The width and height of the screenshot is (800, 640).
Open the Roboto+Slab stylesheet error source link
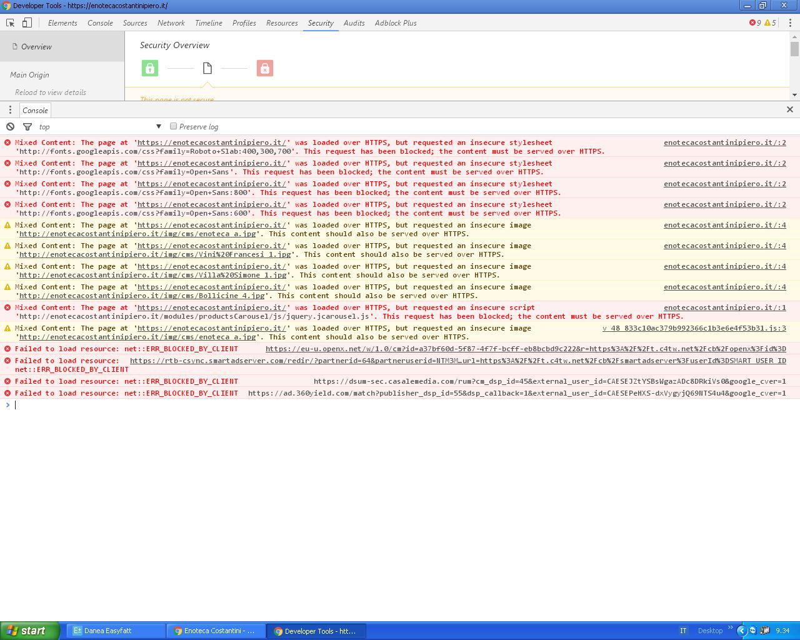coord(725,142)
